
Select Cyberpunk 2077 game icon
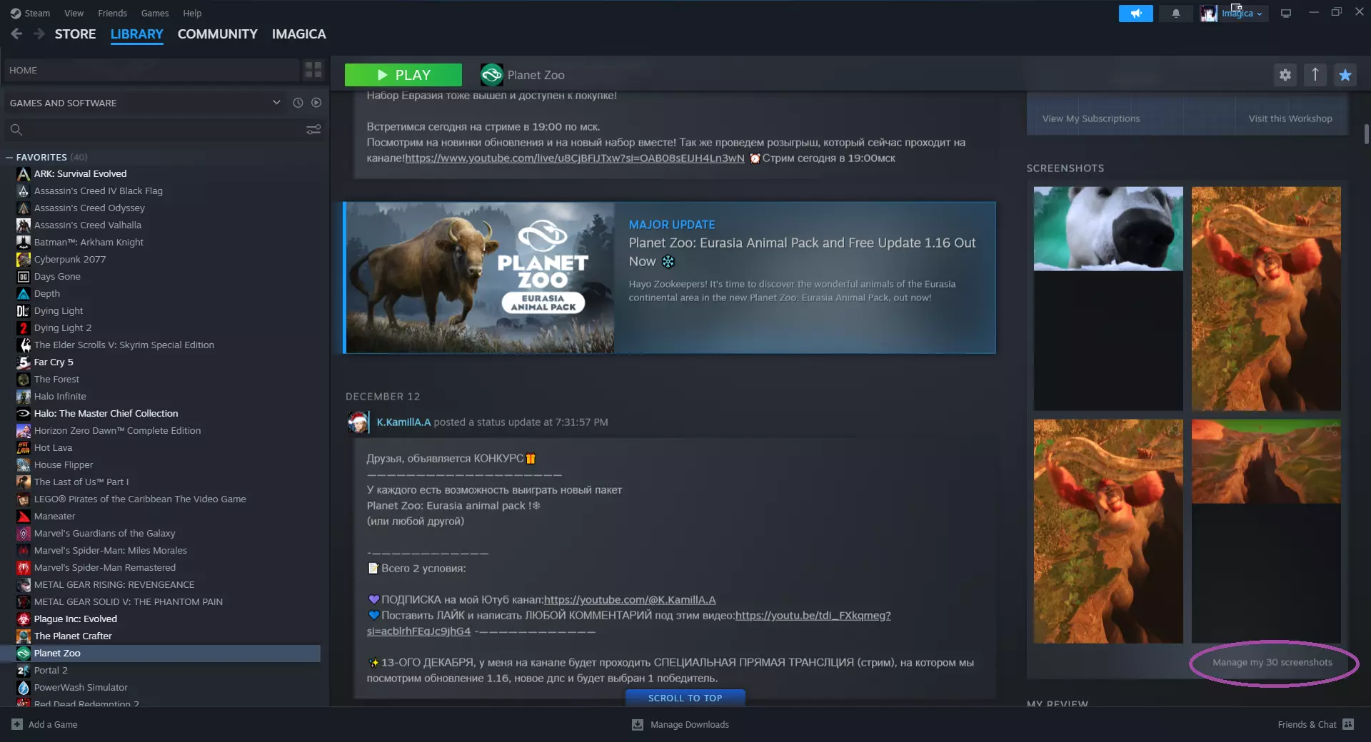tap(24, 259)
